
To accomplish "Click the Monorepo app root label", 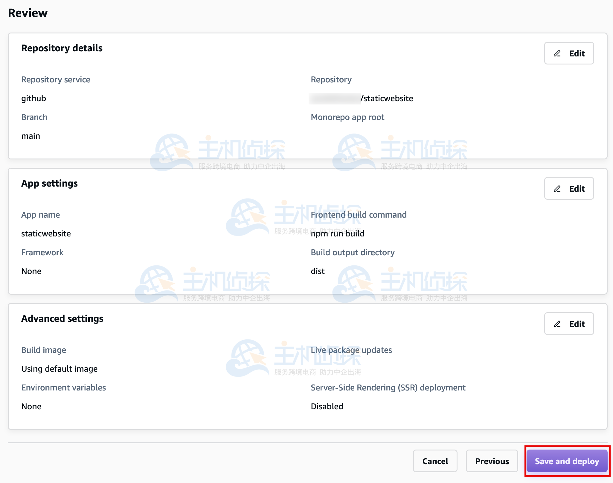I will [347, 117].
